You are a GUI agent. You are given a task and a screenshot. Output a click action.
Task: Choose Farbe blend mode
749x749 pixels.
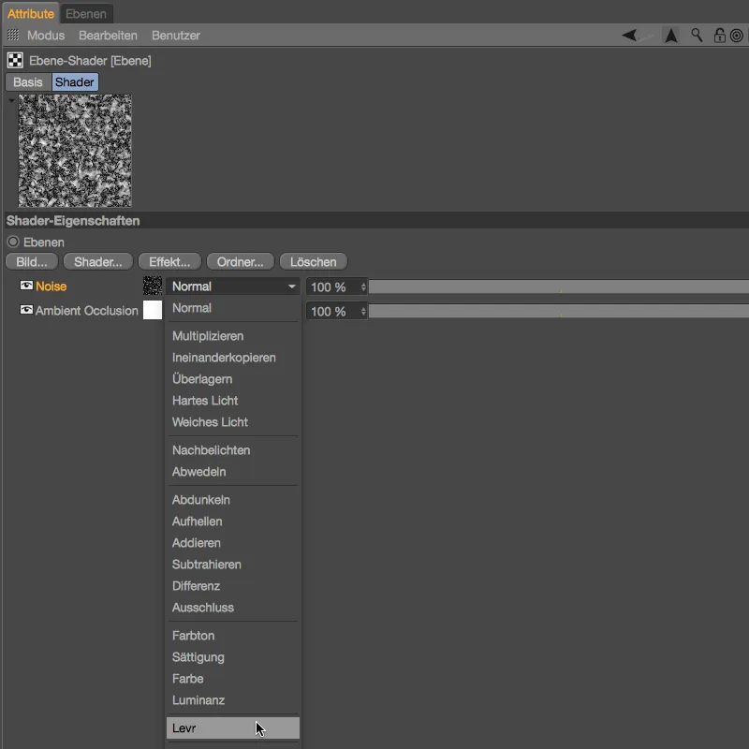233,678
